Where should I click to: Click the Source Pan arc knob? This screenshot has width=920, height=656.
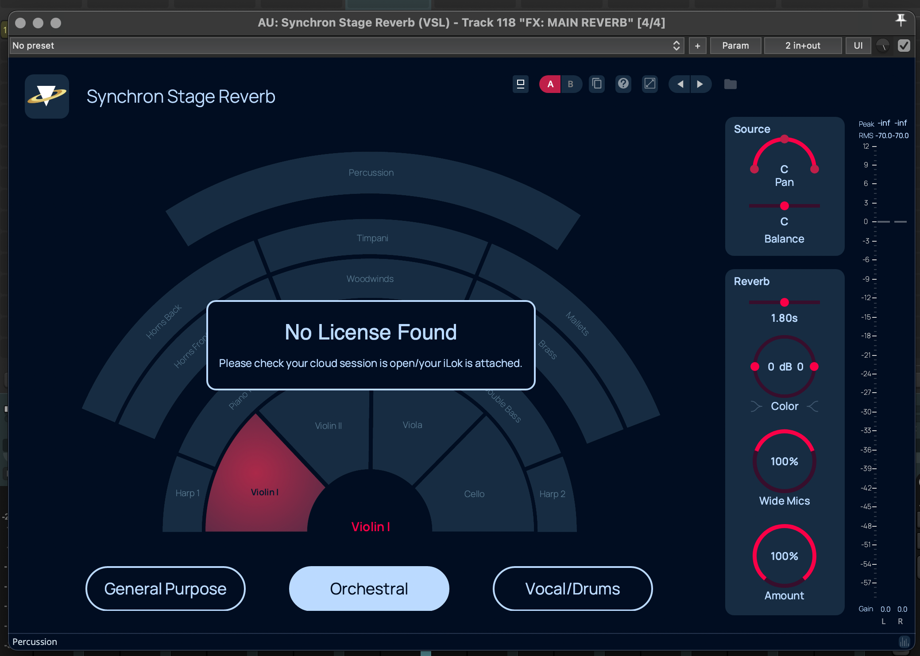[784, 155]
